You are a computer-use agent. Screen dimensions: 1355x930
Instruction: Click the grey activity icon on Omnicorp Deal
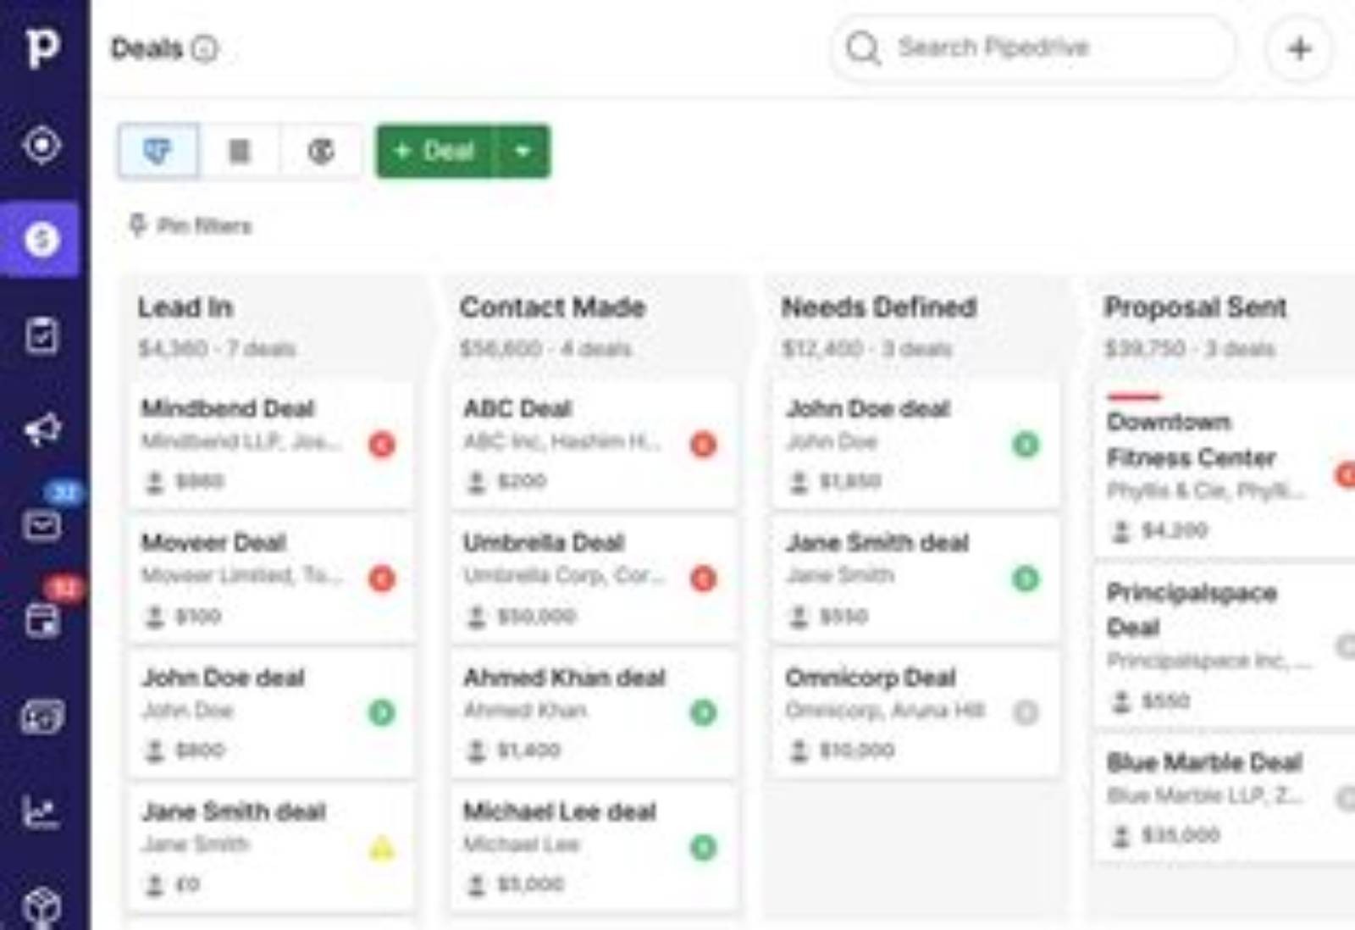click(1026, 712)
